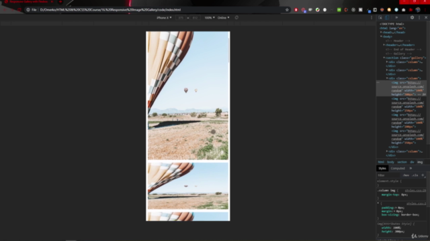Click the light blue circle extension icon
The width and height of the screenshot is (430, 241).
[396, 10]
